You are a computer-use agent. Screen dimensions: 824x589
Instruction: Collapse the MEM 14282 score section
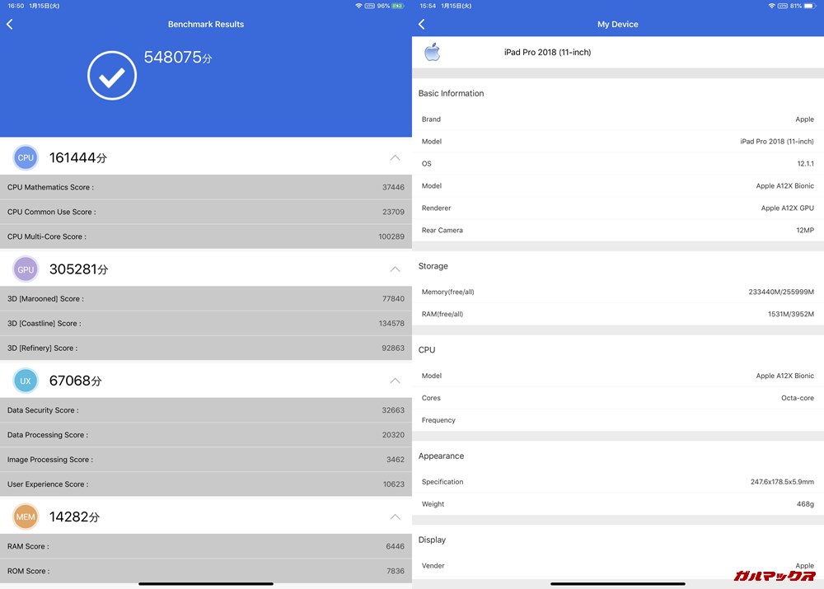click(395, 517)
